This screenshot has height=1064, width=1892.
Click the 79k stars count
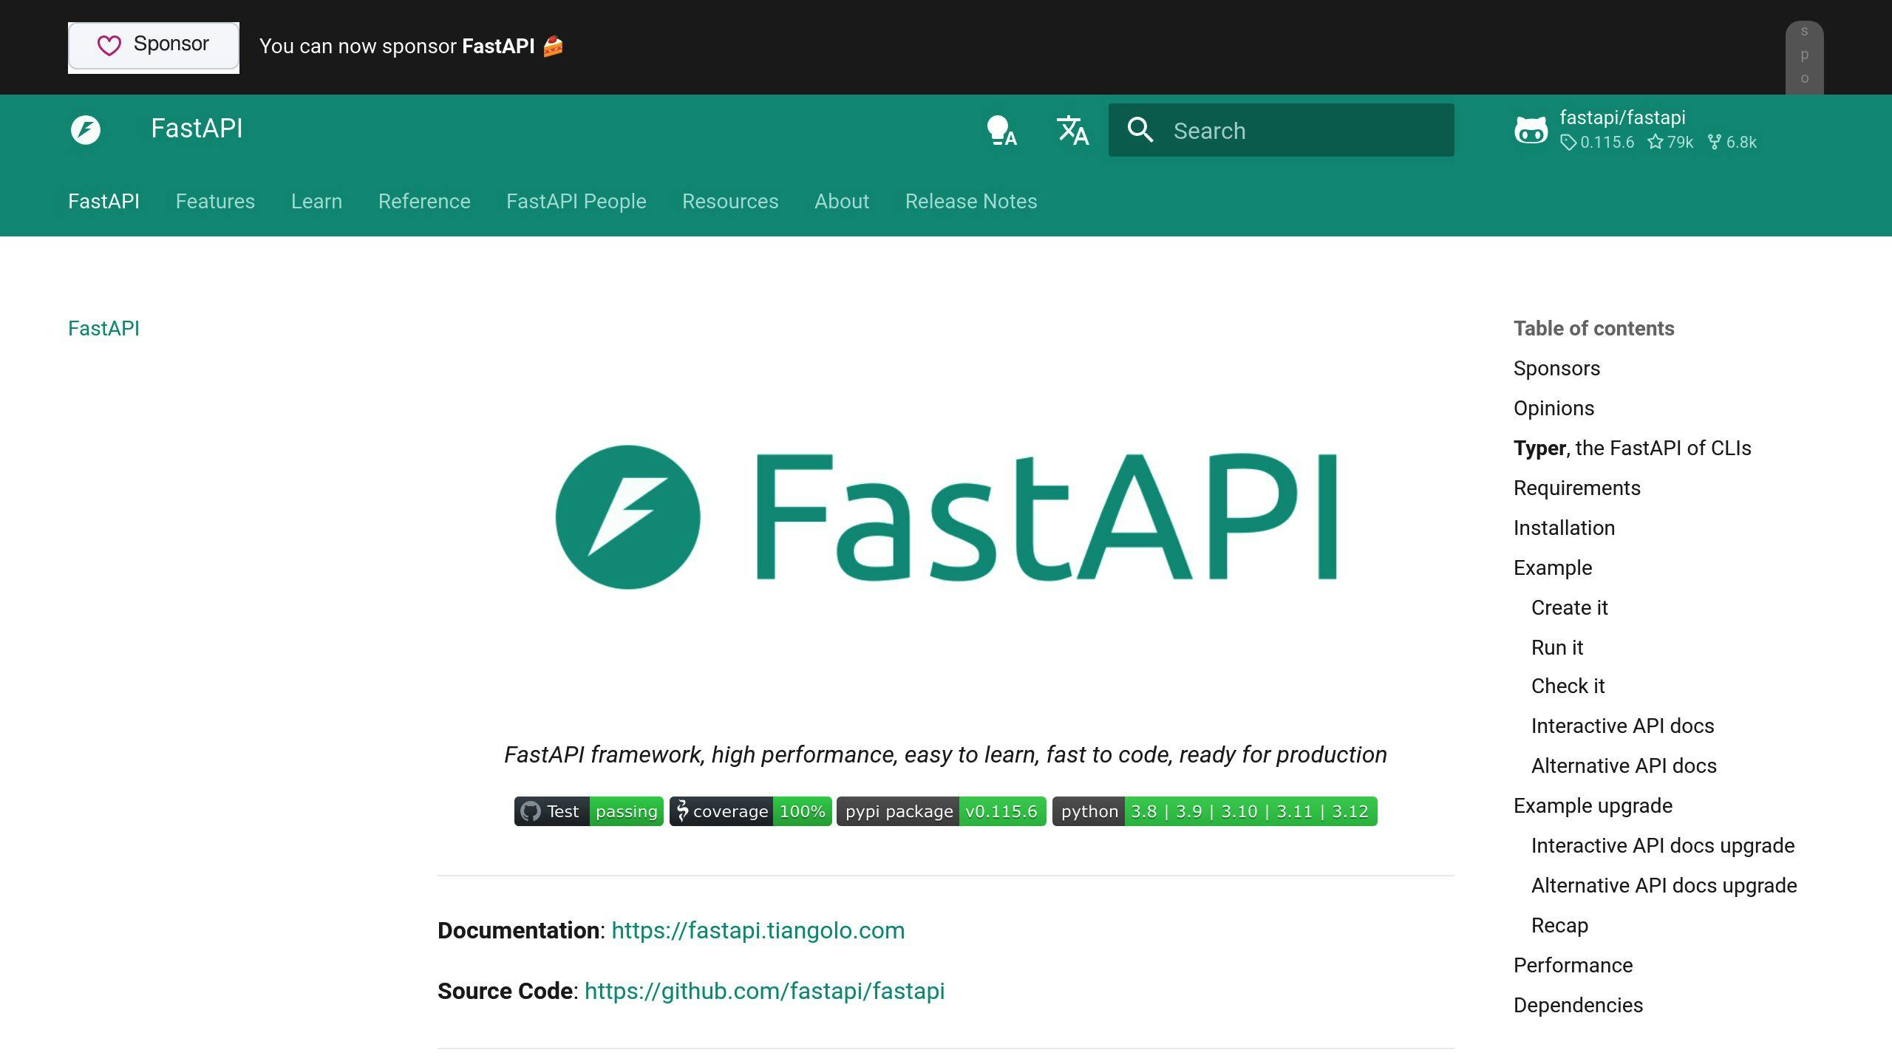pos(1670,142)
